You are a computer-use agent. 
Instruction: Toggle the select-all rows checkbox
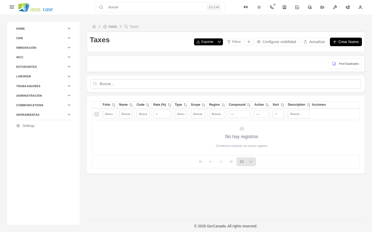coord(97,114)
